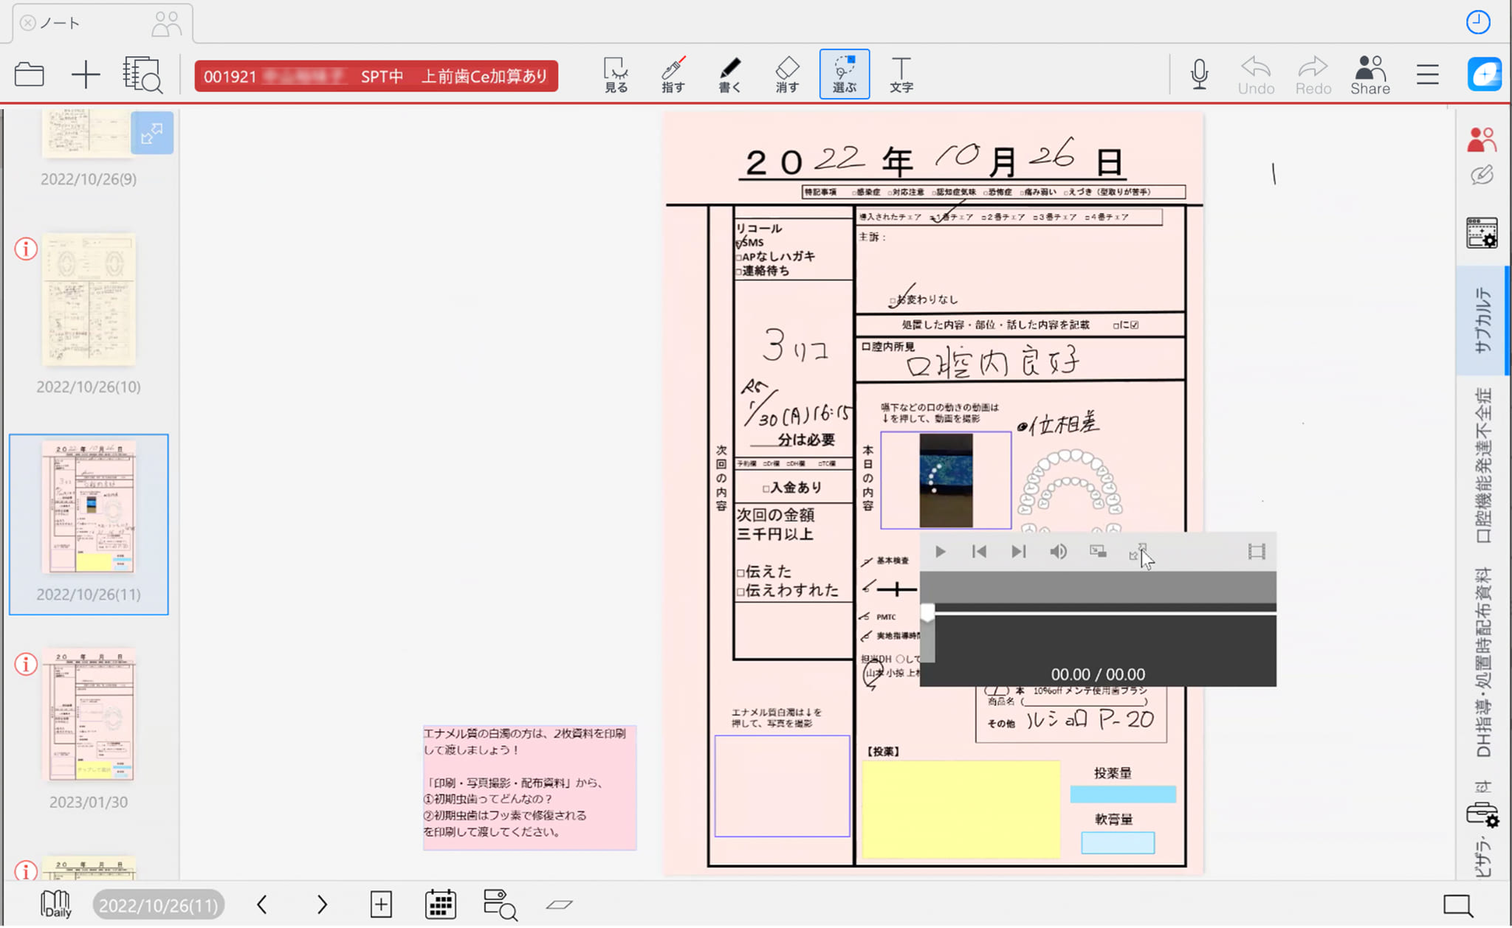Click the bottom-right rectangle window icon
Screen dimensions: 1512x928
1458,905
